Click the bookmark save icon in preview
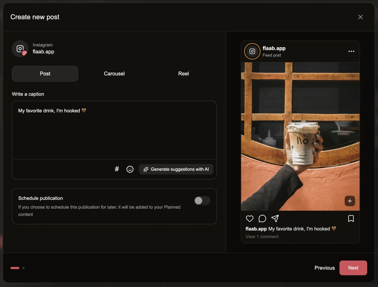Screen dimensions: 378x287 click(x=351, y=219)
